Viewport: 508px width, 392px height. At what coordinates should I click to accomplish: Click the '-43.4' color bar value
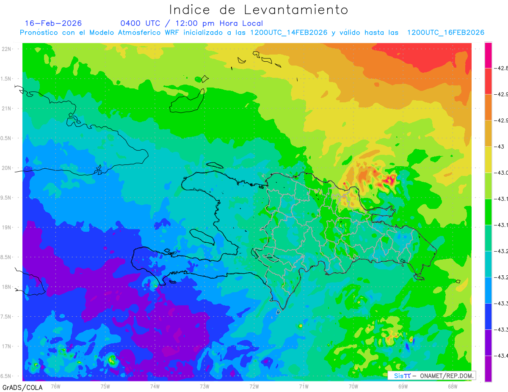click(502, 356)
